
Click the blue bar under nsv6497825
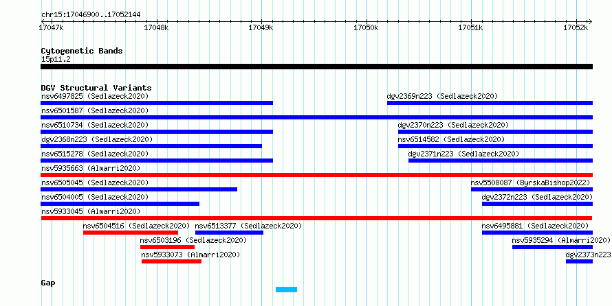pos(157,103)
